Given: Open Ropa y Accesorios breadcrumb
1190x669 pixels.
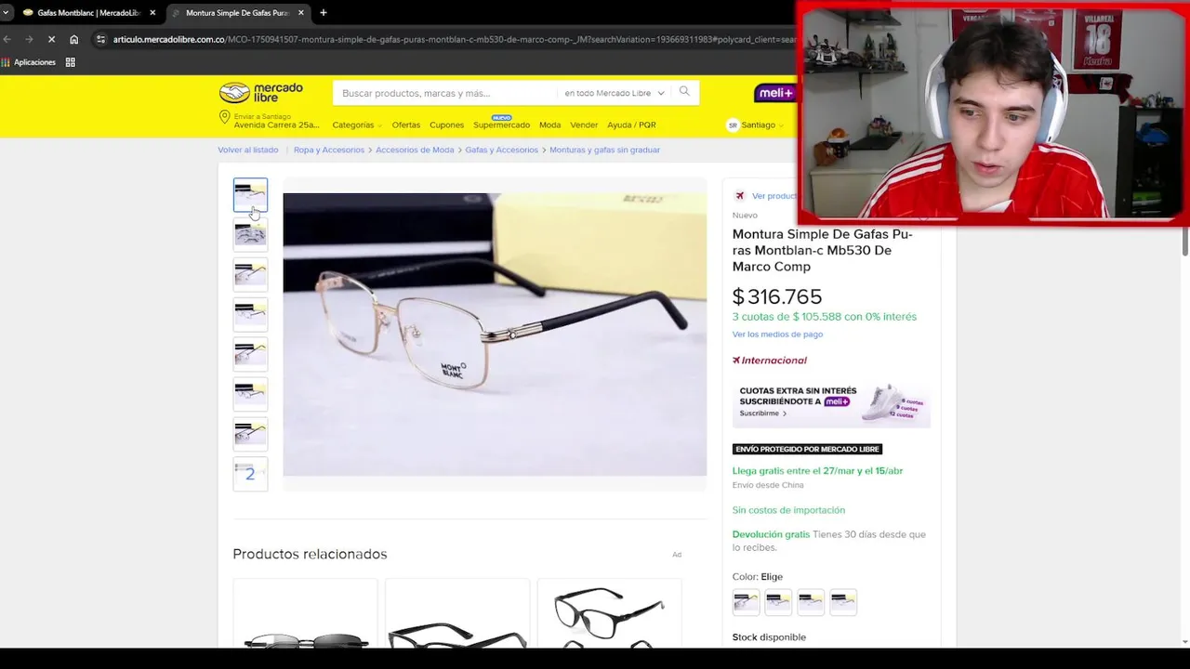Looking at the screenshot, I should tap(329, 150).
